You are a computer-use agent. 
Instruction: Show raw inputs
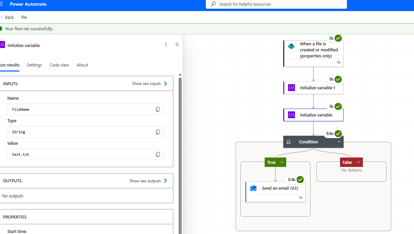(150, 84)
